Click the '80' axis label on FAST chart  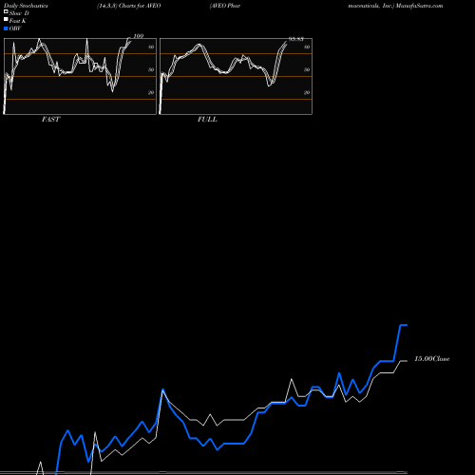(x=151, y=47)
